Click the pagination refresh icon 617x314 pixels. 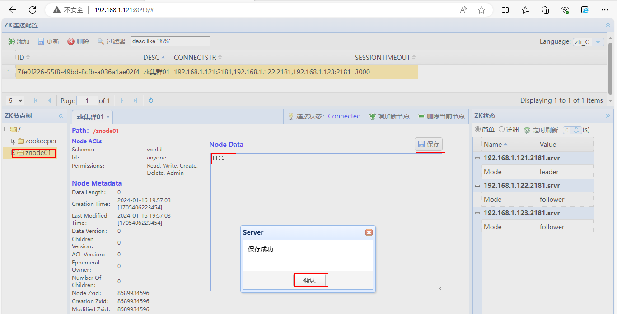[x=151, y=100]
